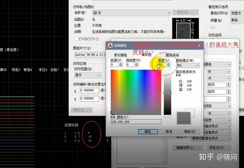The height and width of the screenshot is (168, 244).
Task: Click the 绿色3 label in drawing
Action: pos(16,70)
